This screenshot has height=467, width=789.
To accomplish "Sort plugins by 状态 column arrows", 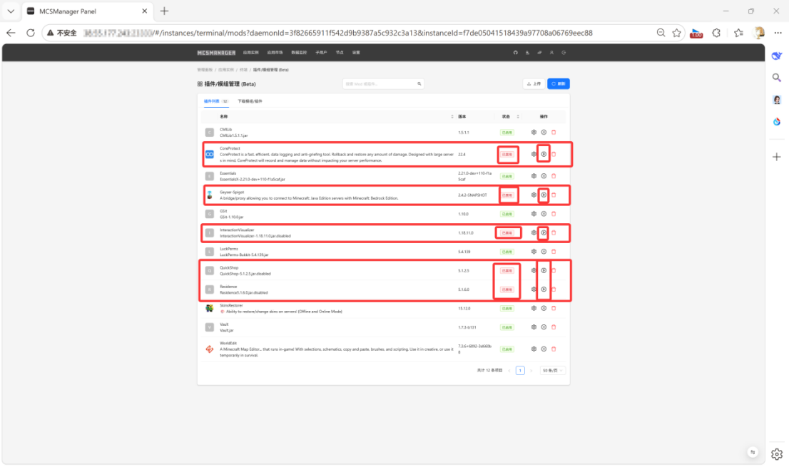I will click(518, 117).
